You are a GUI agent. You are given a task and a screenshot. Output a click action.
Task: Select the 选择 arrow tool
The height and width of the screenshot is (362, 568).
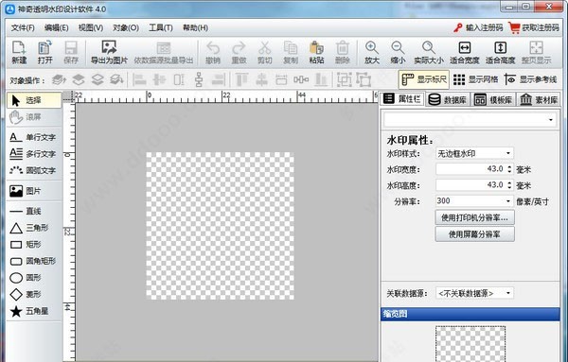[x=34, y=100]
